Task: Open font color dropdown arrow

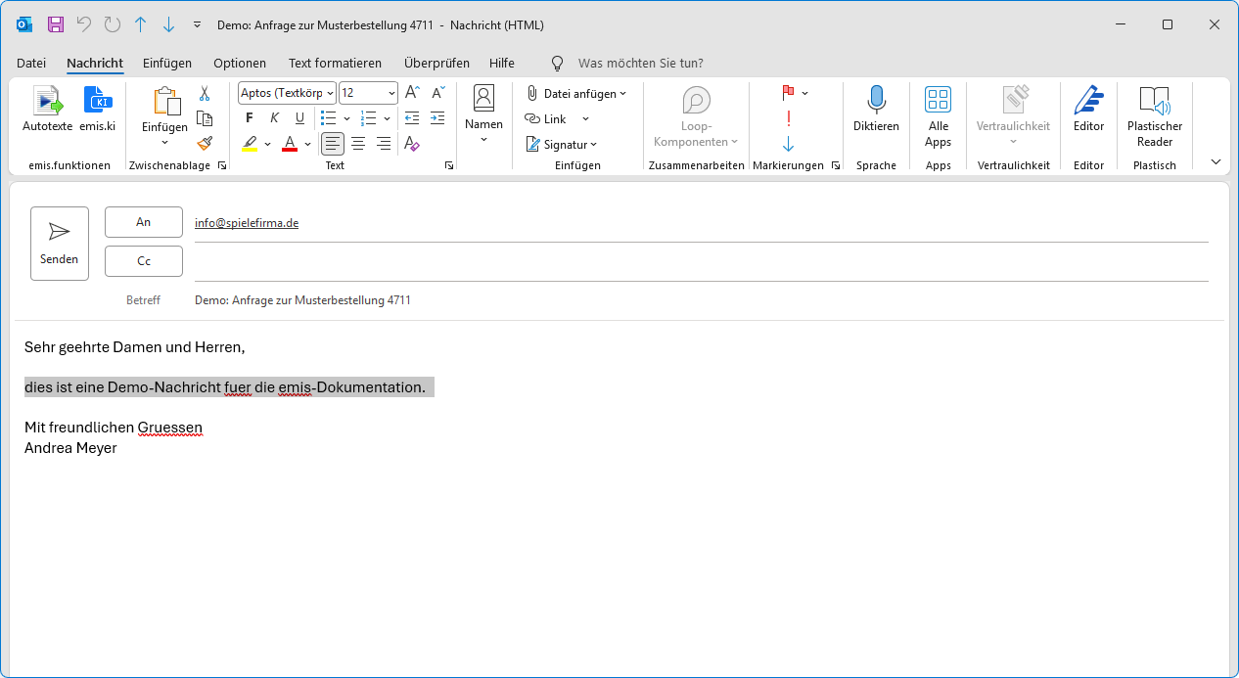Action: (x=307, y=144)
